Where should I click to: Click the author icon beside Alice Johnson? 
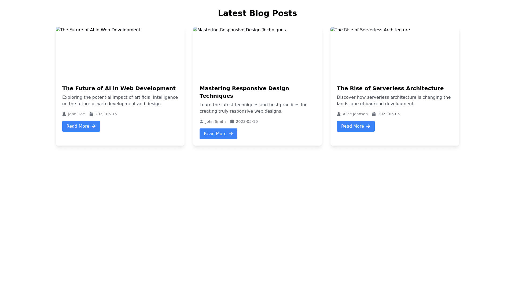tap(339, 114)
